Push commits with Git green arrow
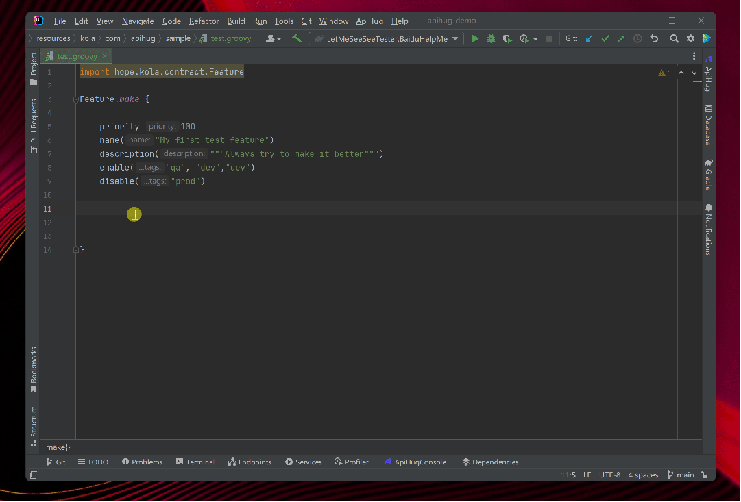 [622, 39]
